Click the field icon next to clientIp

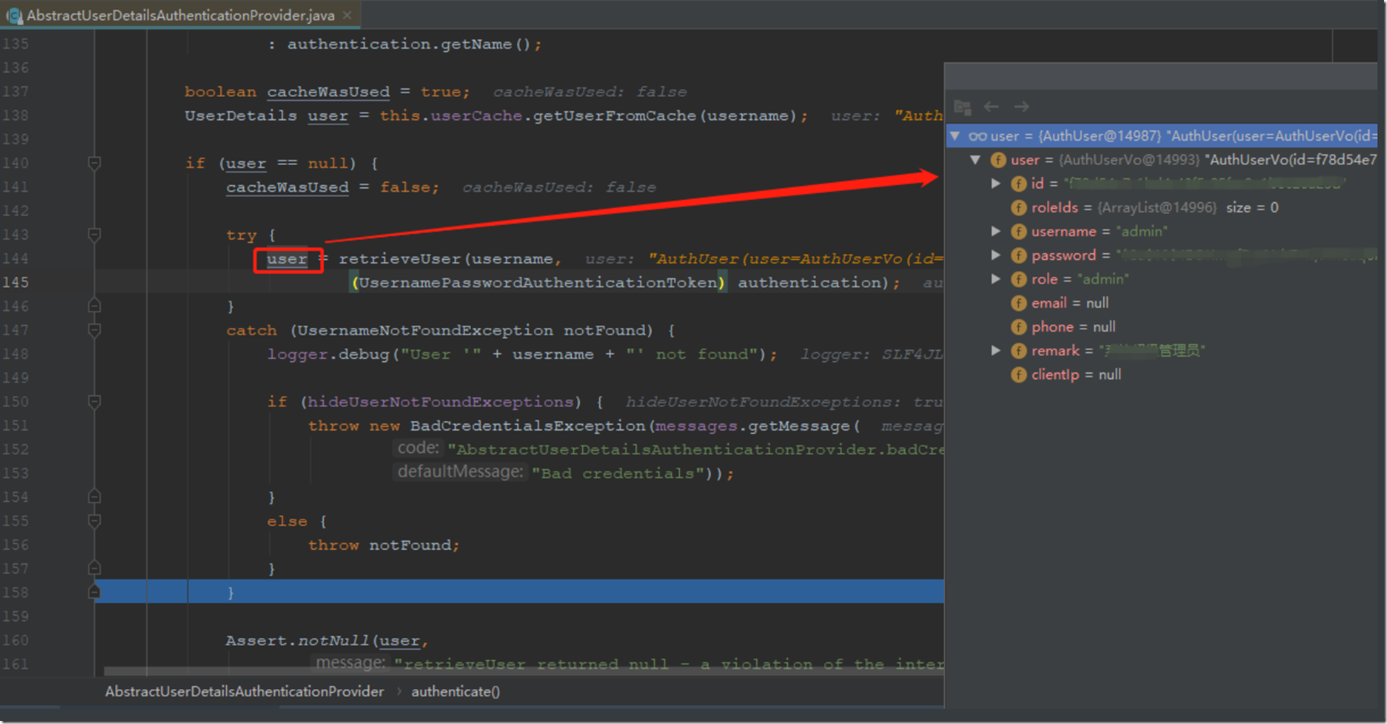tap(1019, 375)
